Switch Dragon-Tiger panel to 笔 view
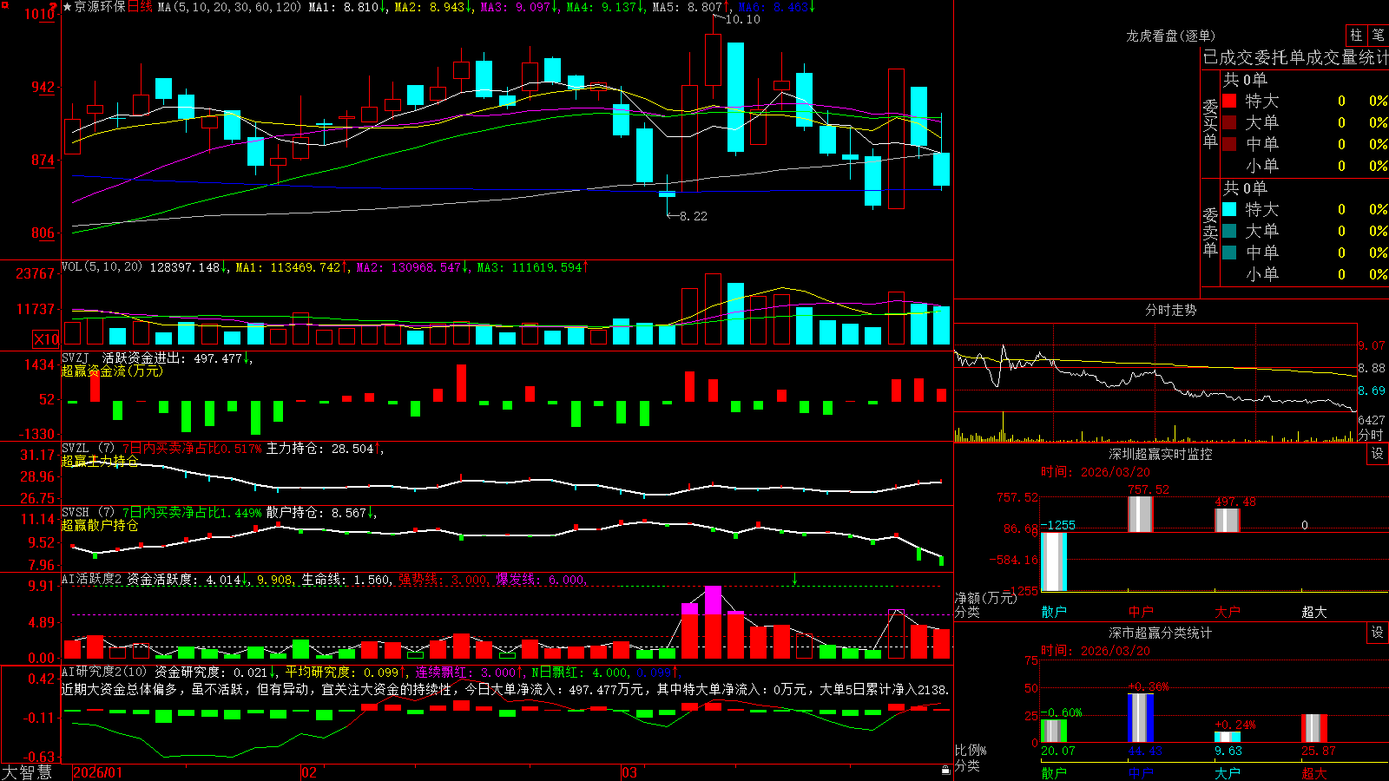This screenshot has width=1389, height=781. (1378, 35)
